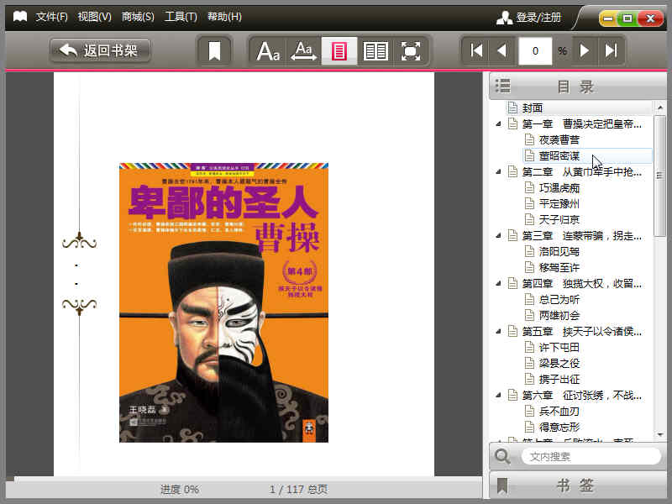The height and width of the screenshot is (504, 672).
Task: Open section 天子归京
Action: [559, 220]
